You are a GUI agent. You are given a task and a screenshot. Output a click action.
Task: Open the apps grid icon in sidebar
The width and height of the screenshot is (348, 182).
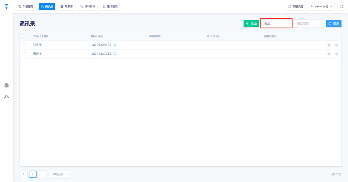tap(6, 86)
